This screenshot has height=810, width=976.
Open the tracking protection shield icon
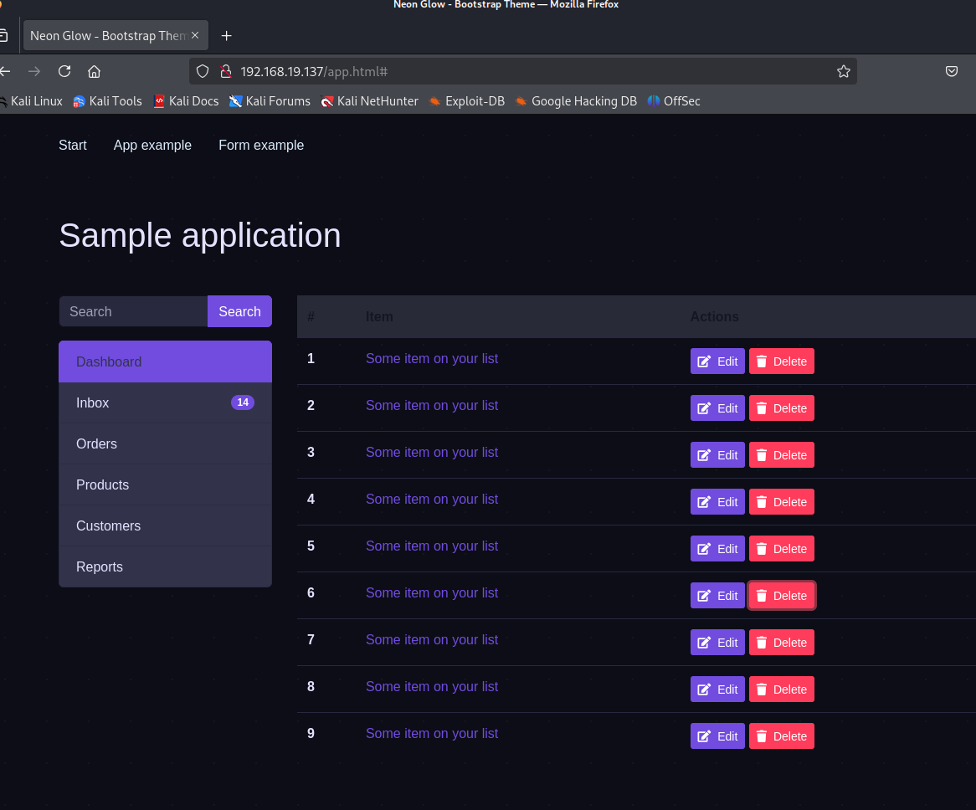point(203,71)
